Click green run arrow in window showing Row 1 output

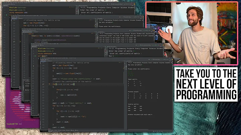[35, 56]
